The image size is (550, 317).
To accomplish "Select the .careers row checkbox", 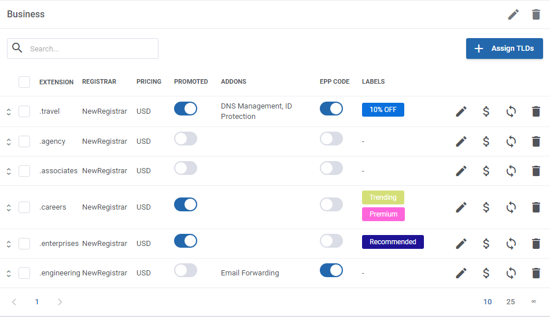I will coord(24,207).
